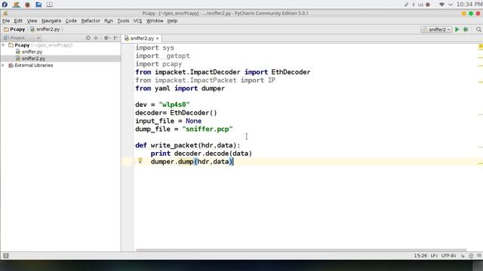This screenshot has width=483, height=271.
Task: Open the Refactor menu
Action: (x=91, y=21)
